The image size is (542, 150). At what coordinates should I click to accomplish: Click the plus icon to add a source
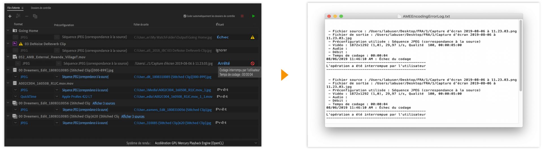tap(10, 16)
